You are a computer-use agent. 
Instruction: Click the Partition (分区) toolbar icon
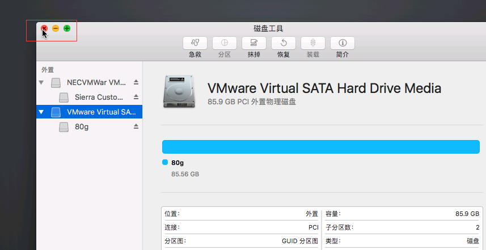coord(225,43)
